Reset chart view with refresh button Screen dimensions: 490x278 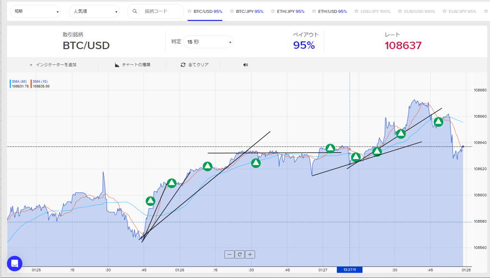point(240,254)
